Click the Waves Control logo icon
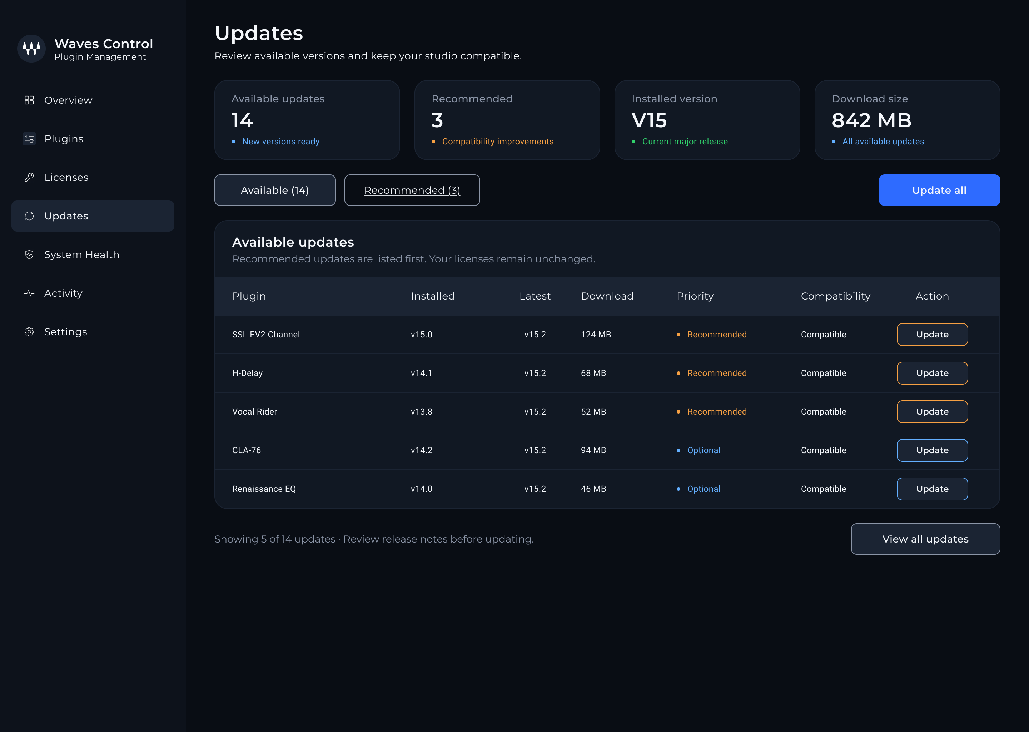Viewport: 1029px width, 732px height. coord(31,49)
